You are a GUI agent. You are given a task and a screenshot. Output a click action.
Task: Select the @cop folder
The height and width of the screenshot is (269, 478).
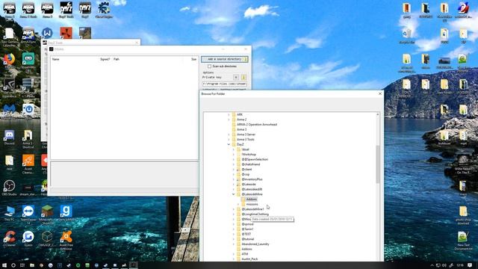click(246, 174)
